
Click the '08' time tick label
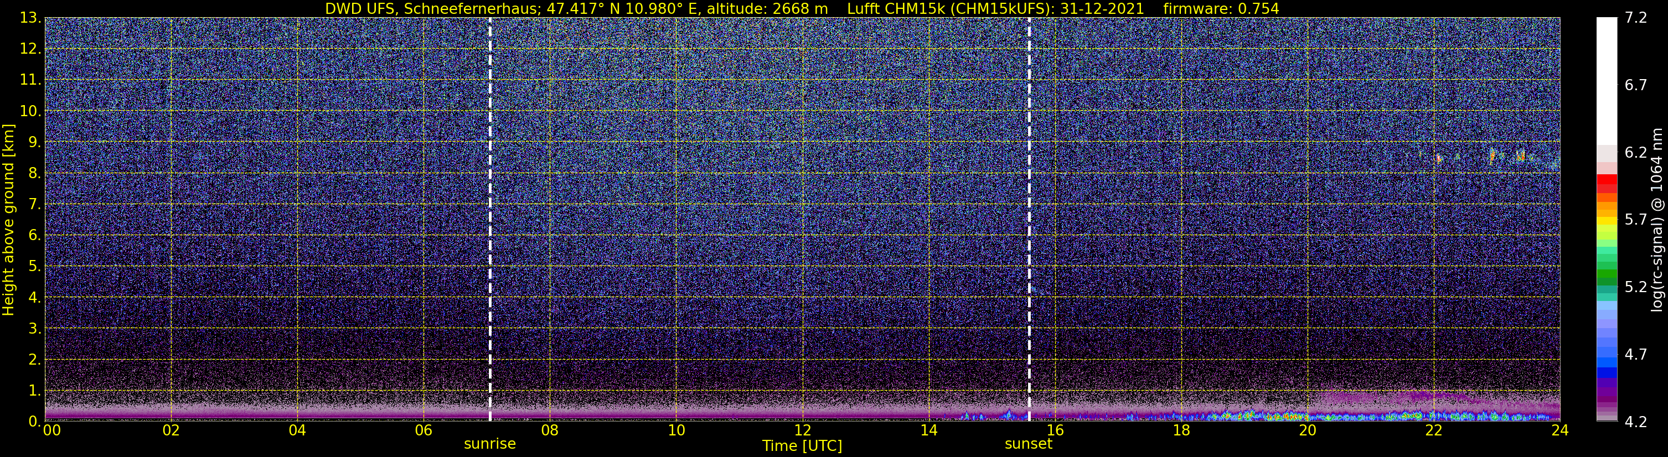click(550, 430)
